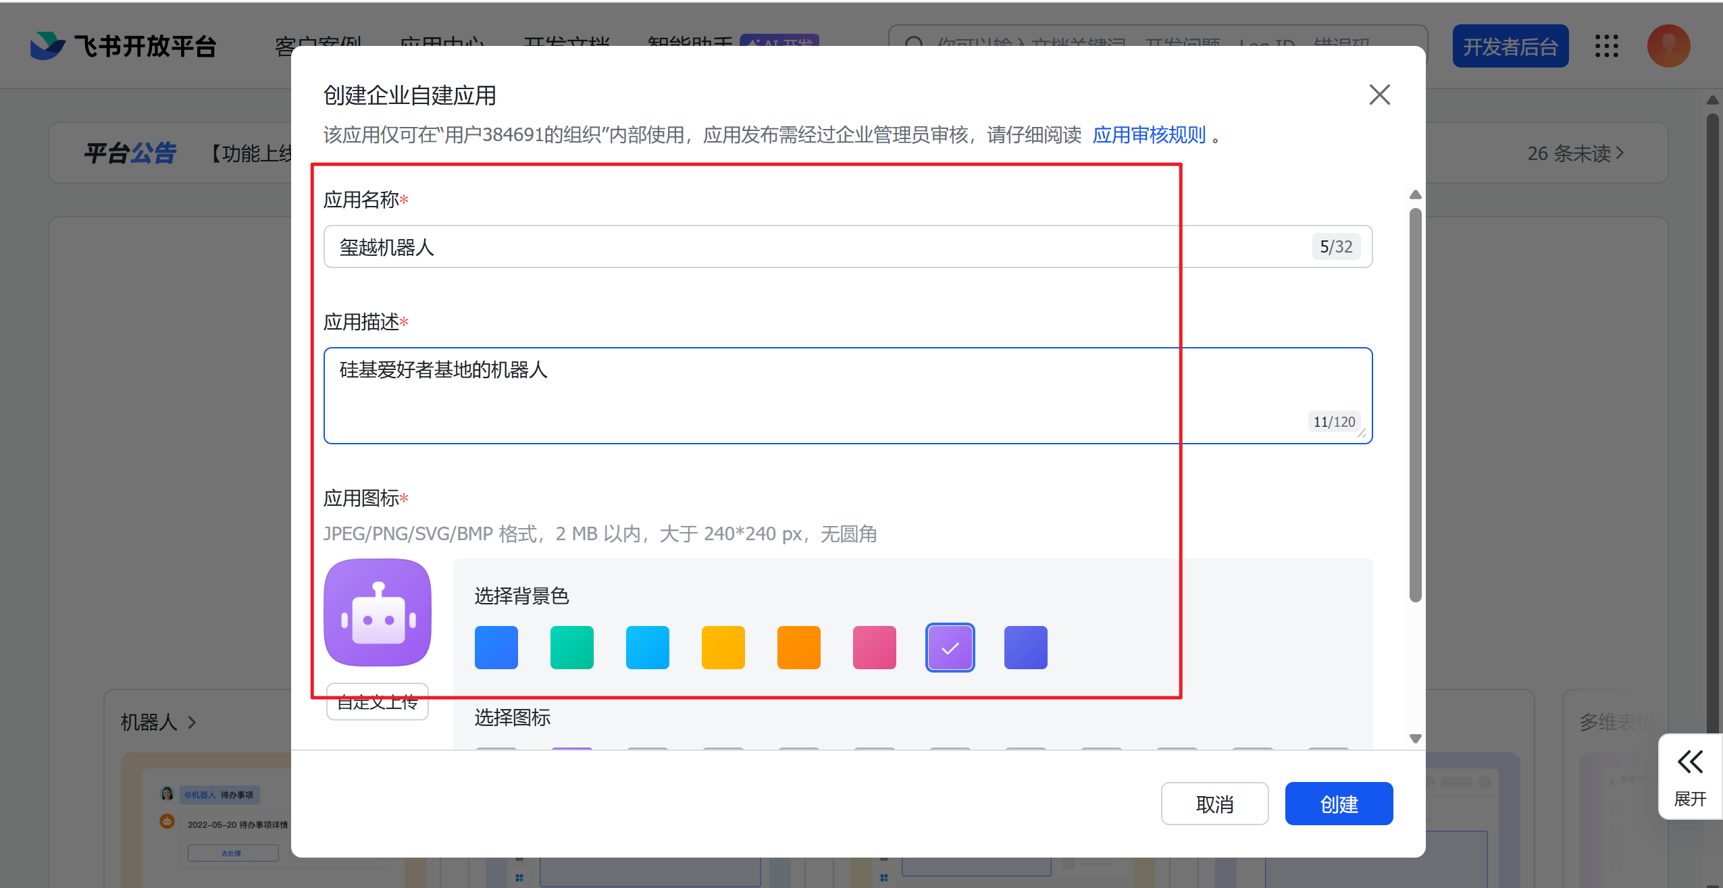Select the yellow background color swatch

coord(723,648)
